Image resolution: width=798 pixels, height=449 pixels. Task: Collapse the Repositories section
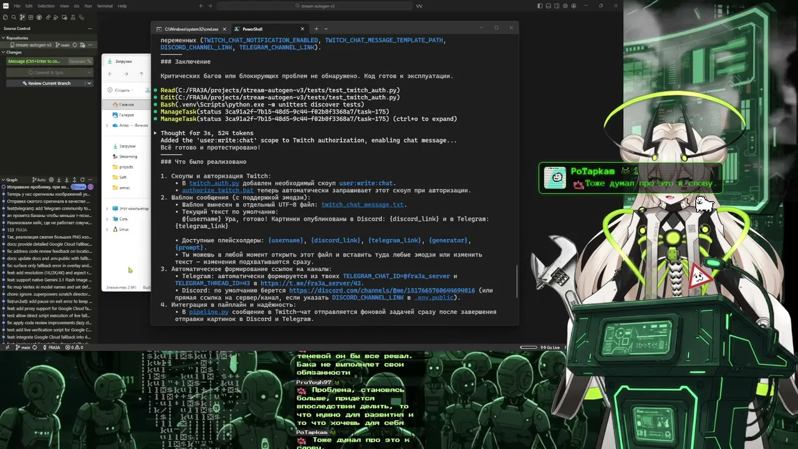pyautogui.click(x=3, y=38)
